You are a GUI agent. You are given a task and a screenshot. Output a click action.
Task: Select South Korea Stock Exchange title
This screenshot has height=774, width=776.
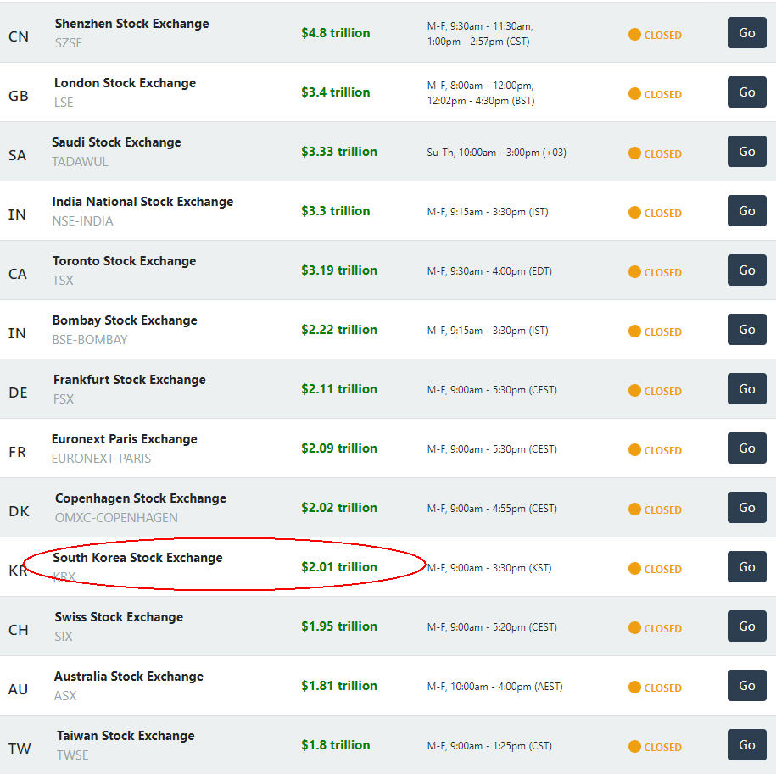coord(137,558)
